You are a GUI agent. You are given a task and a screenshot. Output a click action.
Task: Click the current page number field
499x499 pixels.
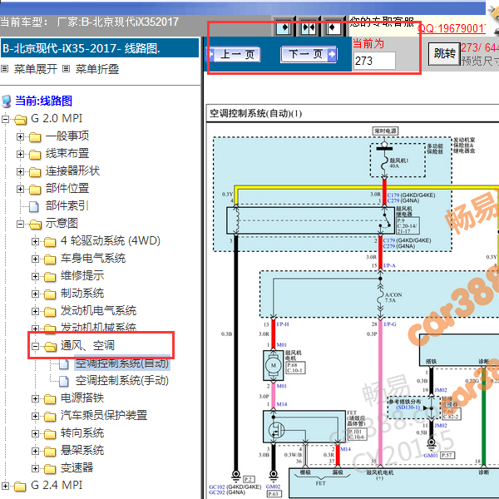pos(374,61)
